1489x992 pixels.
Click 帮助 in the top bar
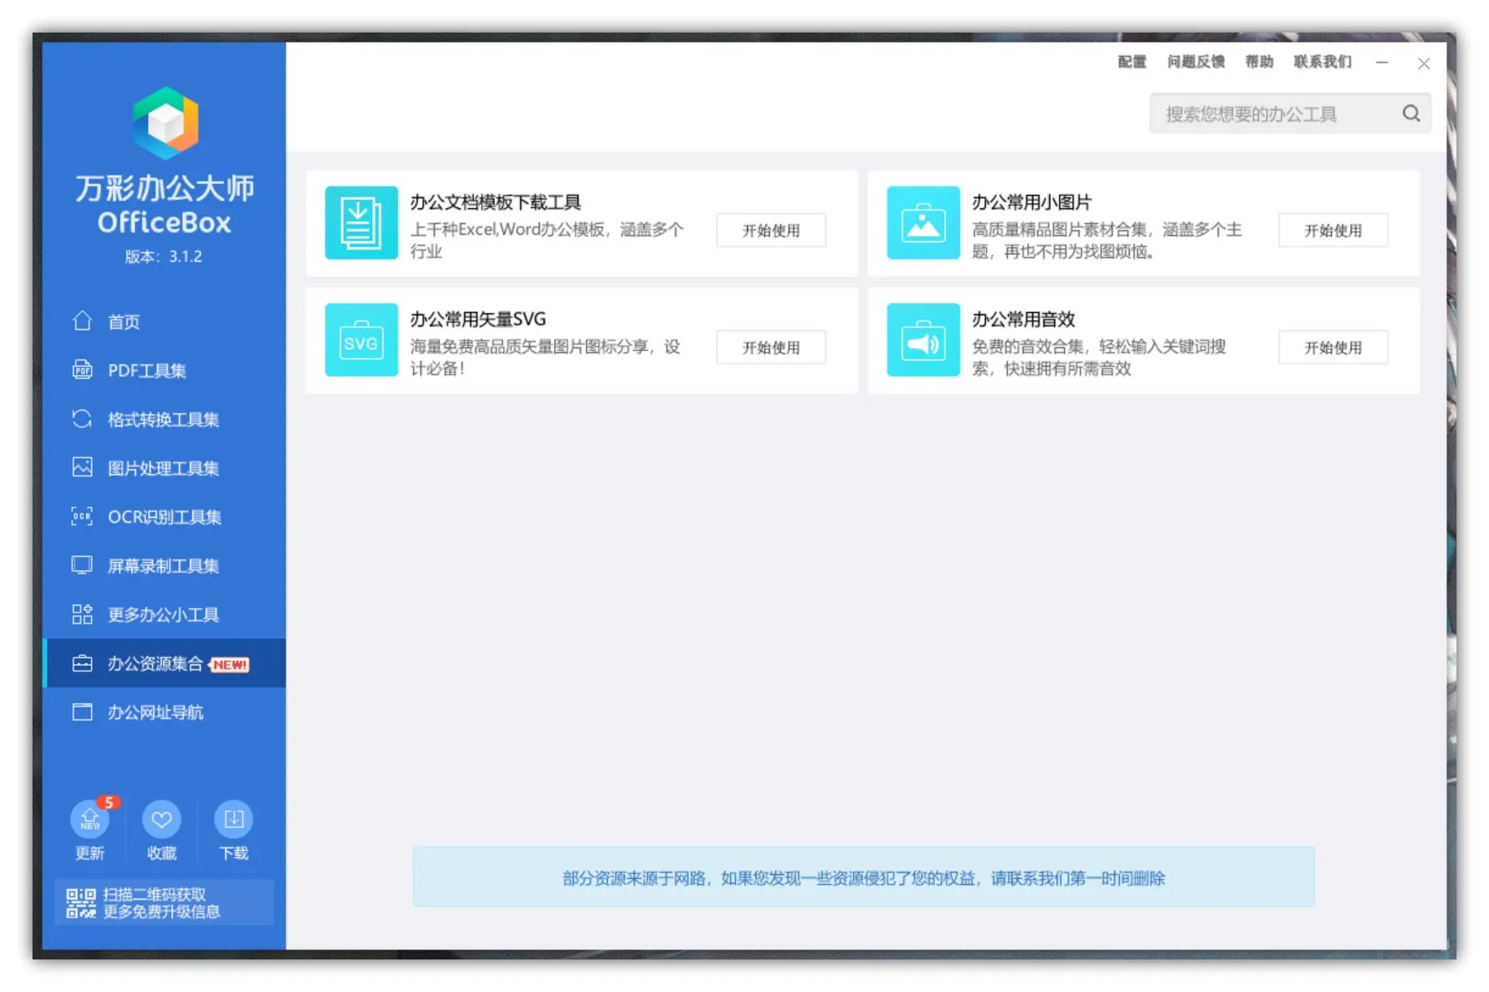point(1259,62)
